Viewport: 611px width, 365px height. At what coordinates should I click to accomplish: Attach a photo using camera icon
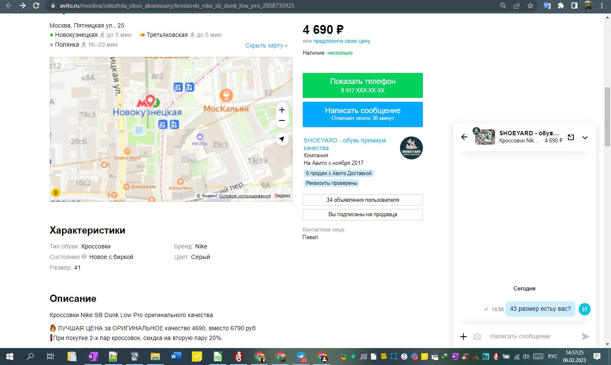pos(477,336)
